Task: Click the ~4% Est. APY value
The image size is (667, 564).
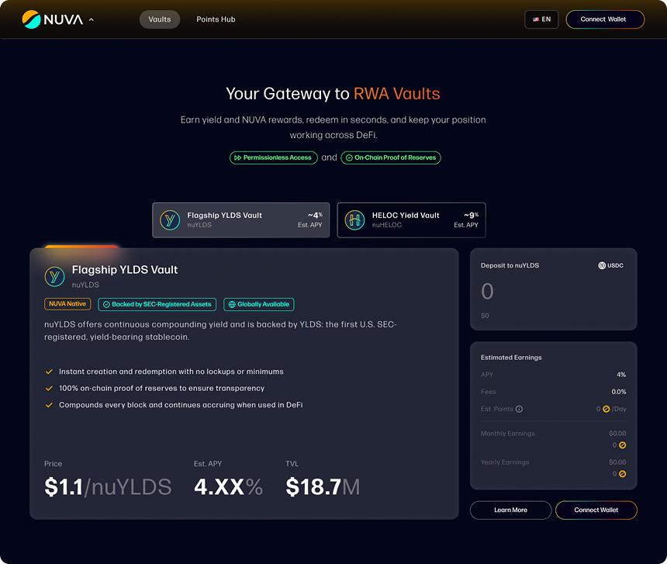Action: pos(315,215)
